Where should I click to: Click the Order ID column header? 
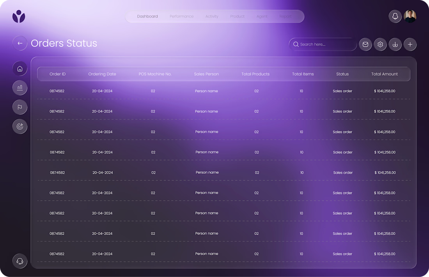click(x=57, y=74)
